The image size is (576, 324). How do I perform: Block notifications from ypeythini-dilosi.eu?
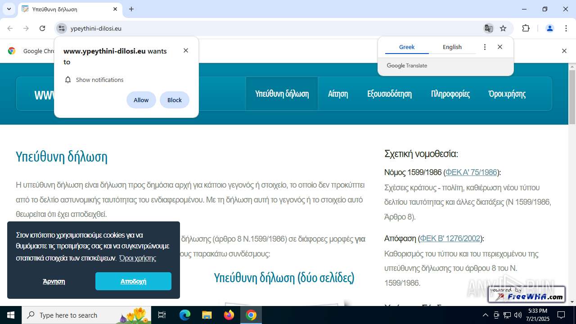click(175, 100)
